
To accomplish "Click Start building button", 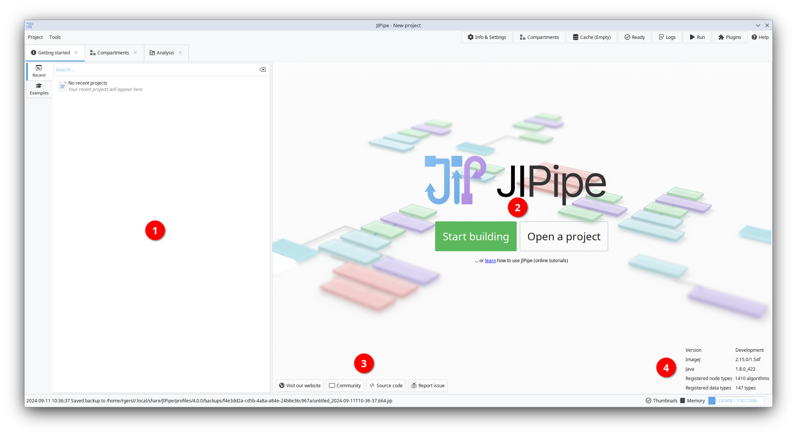I will coord(476,236).
